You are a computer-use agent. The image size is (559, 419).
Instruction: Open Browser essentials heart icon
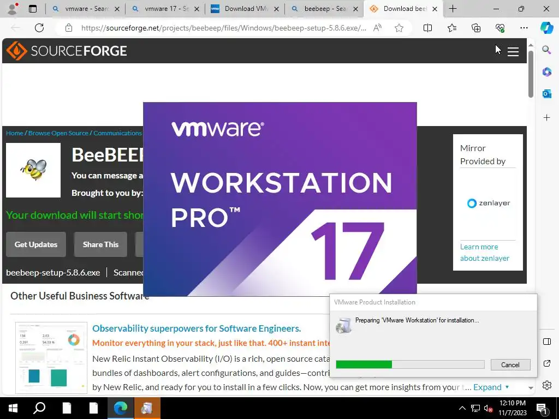click(500, 28)
